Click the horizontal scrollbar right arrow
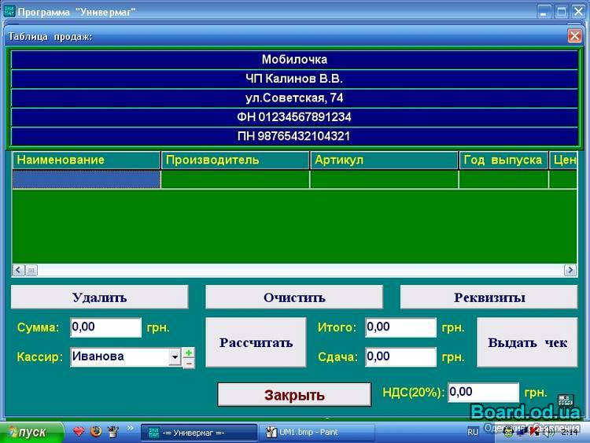 coord(570,270)
